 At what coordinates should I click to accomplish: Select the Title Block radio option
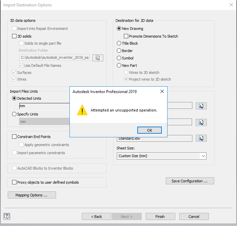coord(119,43)
